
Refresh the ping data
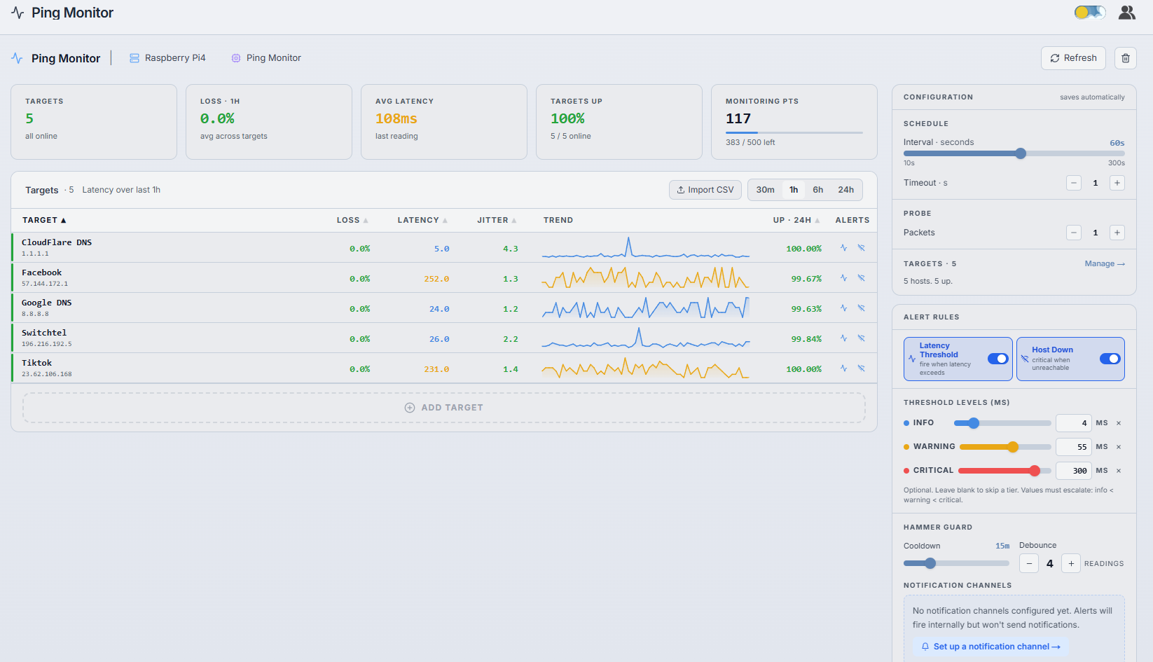pyautogui.click(x=1073, y=58)
